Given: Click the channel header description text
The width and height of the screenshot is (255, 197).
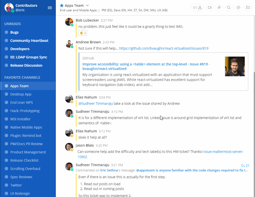Looking at the screenshot, I should [114, 10].
